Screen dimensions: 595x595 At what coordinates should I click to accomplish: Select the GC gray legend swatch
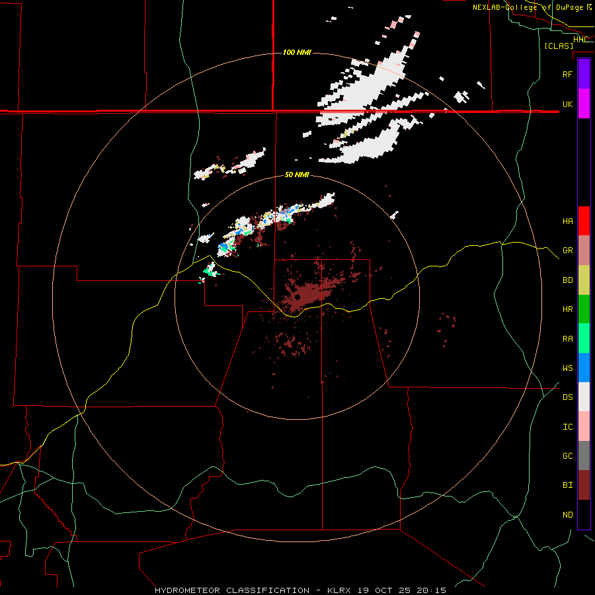(584, 456)
